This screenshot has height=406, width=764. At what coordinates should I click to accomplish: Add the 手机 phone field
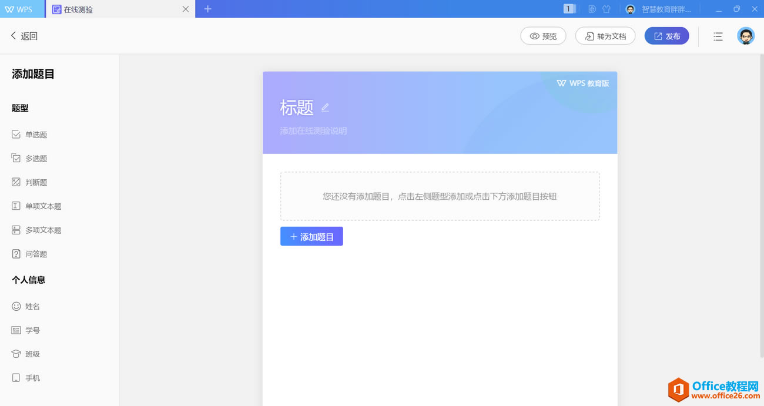coord(32,378)
